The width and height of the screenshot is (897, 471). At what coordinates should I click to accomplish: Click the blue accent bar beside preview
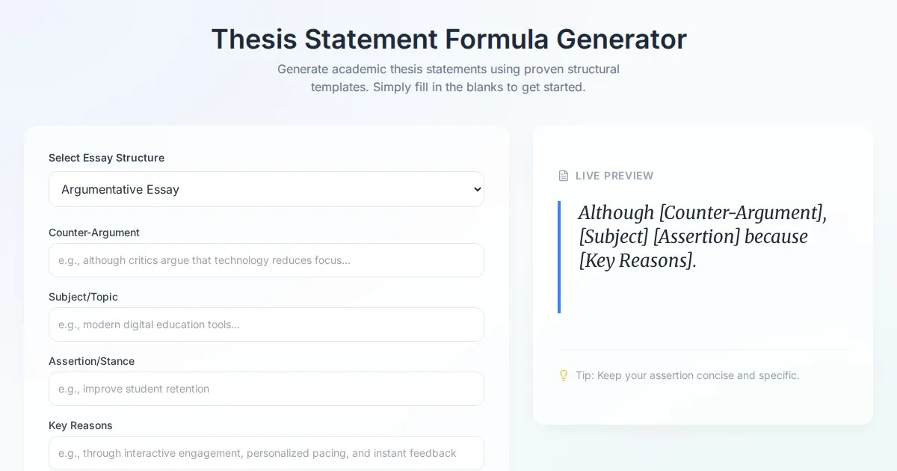point(559,256)
